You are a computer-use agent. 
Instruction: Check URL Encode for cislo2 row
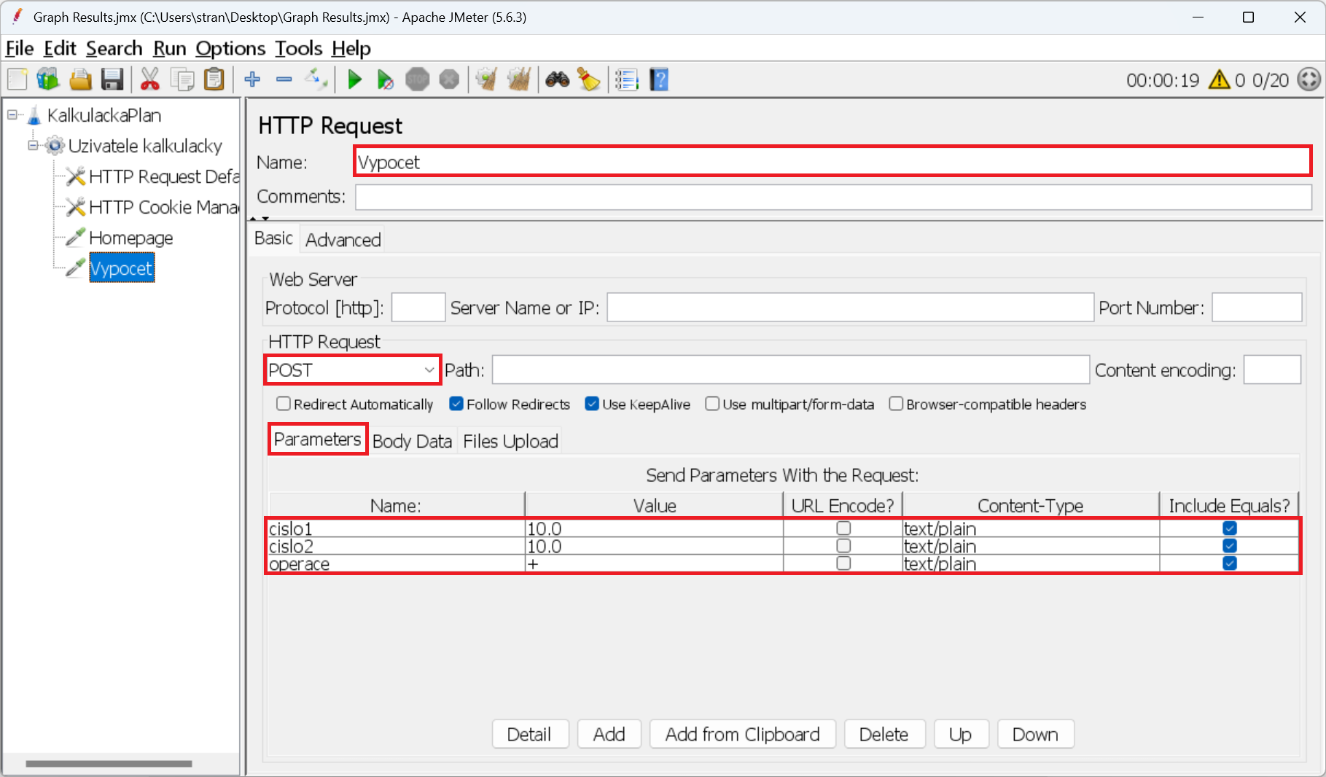(843, 546)
